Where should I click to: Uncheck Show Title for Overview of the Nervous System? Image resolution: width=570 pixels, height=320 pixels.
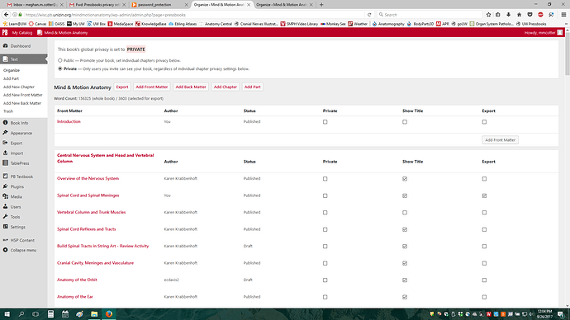pyautogui.click(x=405, y=179)
